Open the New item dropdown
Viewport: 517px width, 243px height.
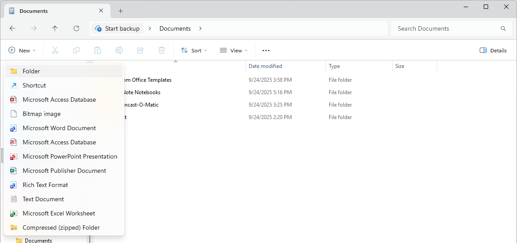(22, 51)
